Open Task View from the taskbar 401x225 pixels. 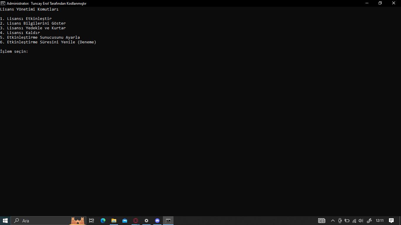coord(91,221)
